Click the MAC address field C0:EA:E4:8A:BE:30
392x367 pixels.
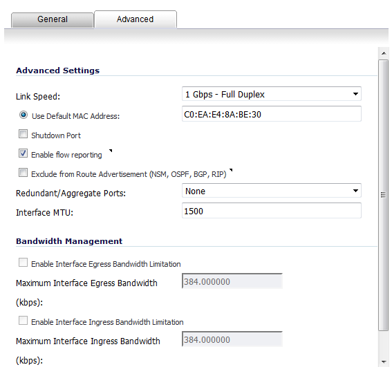pyautogui.click(x=272, y=114)
